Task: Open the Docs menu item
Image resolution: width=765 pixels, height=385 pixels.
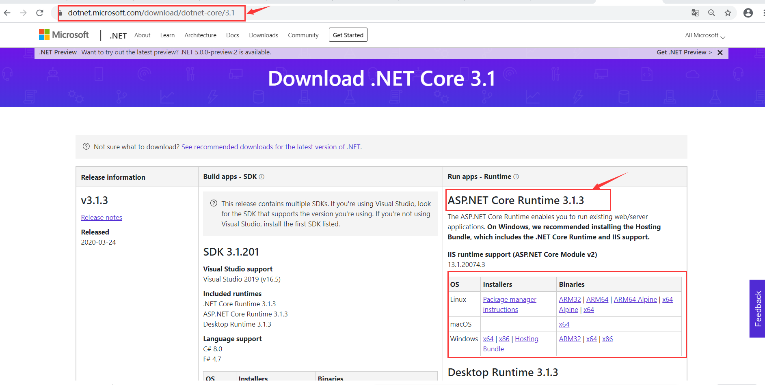Action: click(232, 35)
